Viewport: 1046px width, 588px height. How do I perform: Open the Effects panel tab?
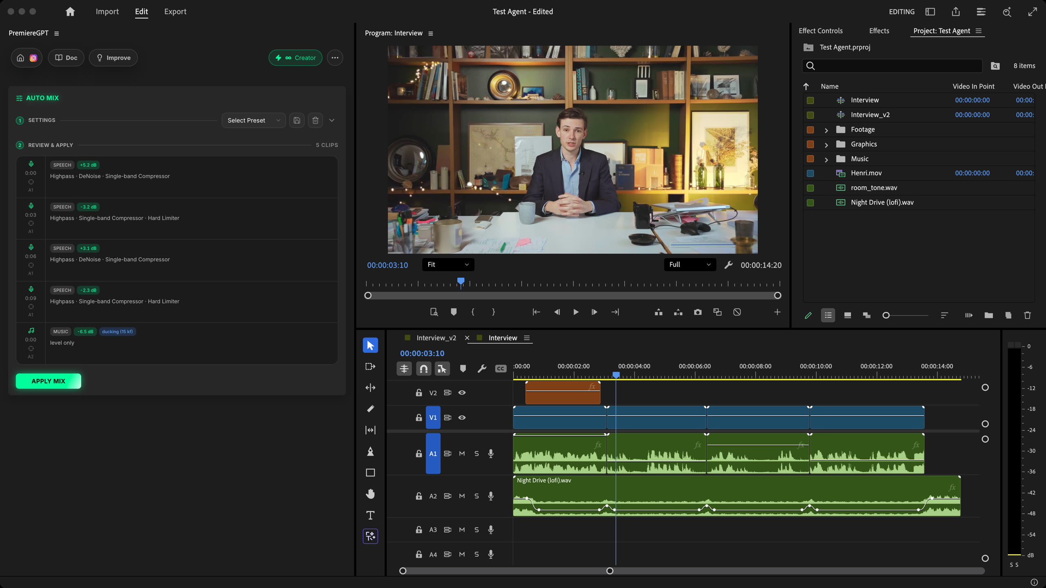coord(879,31)
